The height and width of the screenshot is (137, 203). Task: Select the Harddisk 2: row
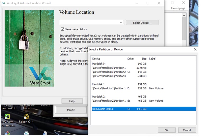tap(144, 97)
